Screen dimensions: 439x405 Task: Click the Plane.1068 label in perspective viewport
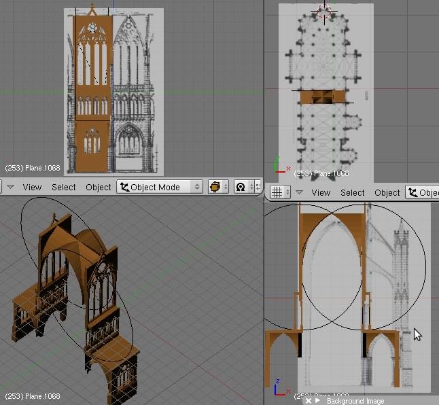(x=33, y=396)
